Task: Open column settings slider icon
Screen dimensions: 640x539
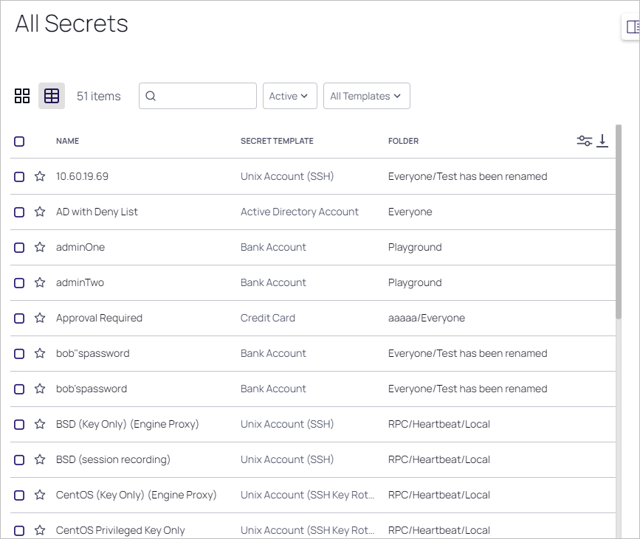Action: (584, 141)
